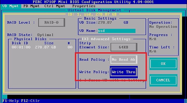Open the Strip Element Size 64KB dropdown
Image resolution: width=187 pixels, height=103 pixels.
124,47
